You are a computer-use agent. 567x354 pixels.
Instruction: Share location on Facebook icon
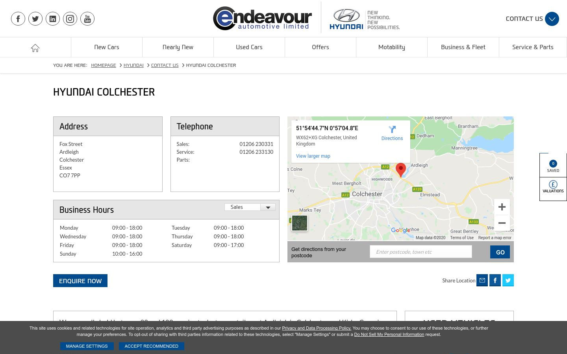(495, 280)
